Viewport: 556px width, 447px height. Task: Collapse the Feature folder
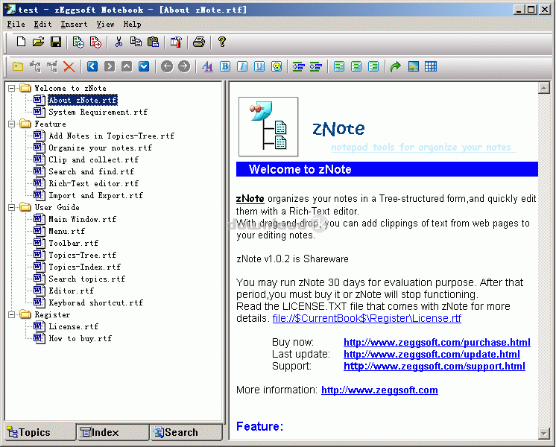(12, 124)
